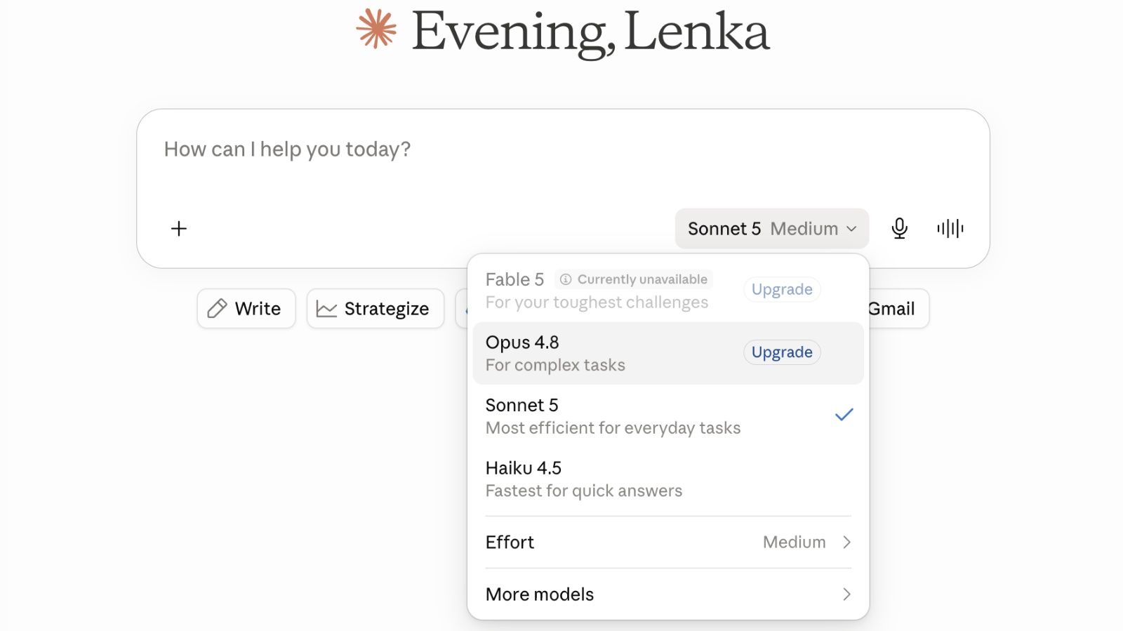
Task: Expand the More models chevron
Action: (846, 595)
